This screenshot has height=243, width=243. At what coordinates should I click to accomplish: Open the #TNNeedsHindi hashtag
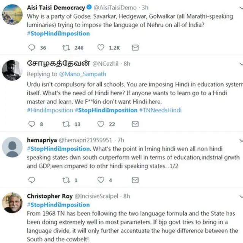(160, 110)
